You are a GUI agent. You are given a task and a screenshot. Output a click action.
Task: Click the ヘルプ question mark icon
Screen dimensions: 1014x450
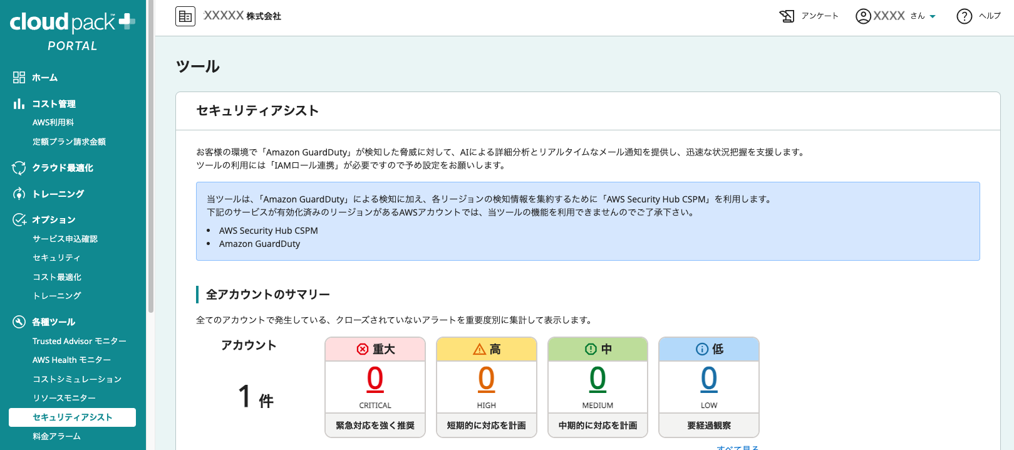pyautogui.click(x=965, y=16)
